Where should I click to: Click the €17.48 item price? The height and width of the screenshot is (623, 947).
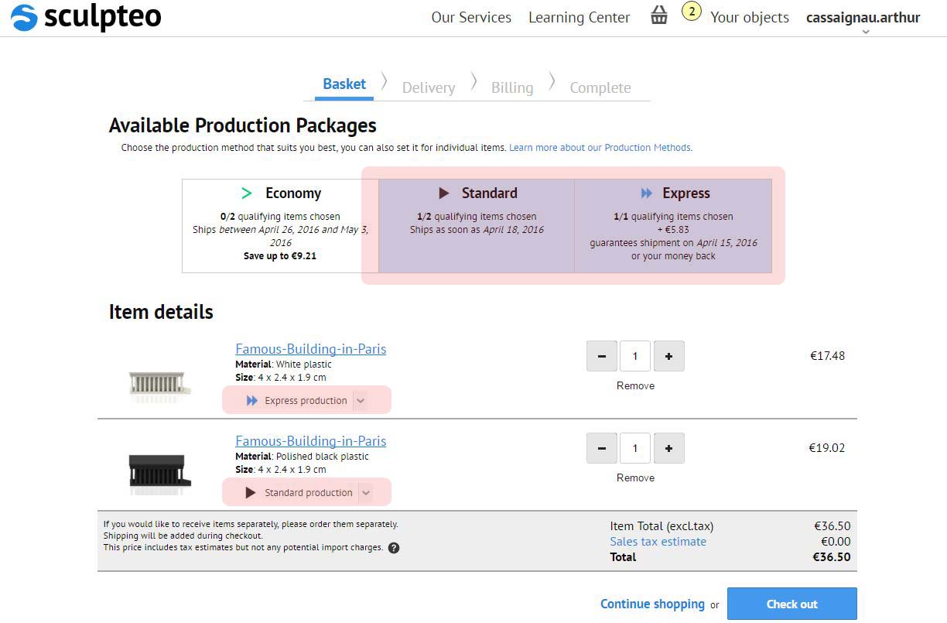tap(828, 356)
